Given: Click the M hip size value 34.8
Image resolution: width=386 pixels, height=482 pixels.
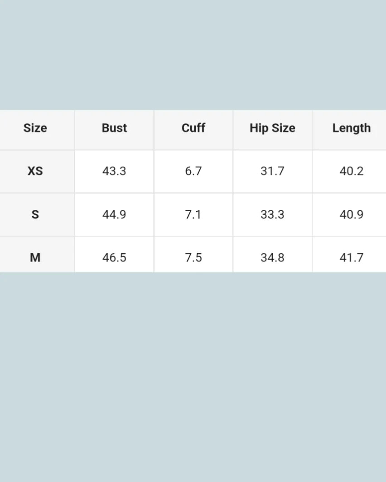Looking at the screenshot, I should (x=272, y=257).
